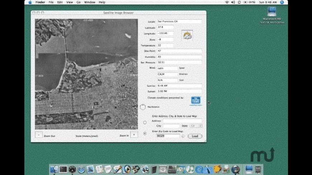This screenshot has width=312, height=175.
Task: Click the Load button
Action: coord(195,136)
